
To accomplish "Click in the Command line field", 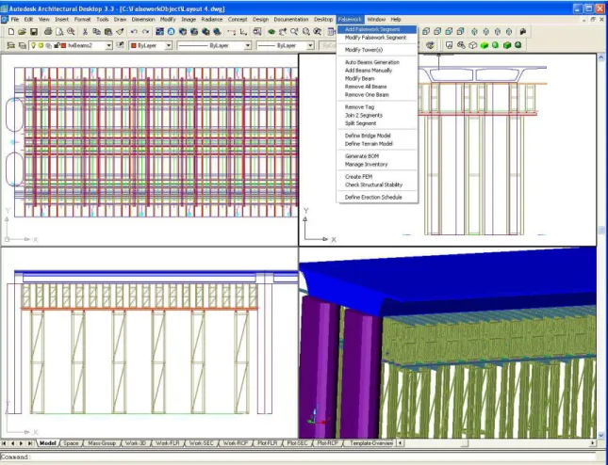I will (298, 457).
